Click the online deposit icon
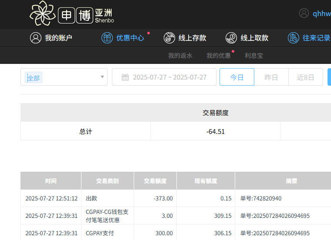This screenshot has height=240, width=331. (x=169, y=38)
